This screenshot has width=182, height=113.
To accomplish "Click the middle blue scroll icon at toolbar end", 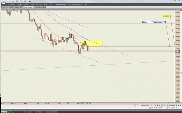I will point(179,105).
